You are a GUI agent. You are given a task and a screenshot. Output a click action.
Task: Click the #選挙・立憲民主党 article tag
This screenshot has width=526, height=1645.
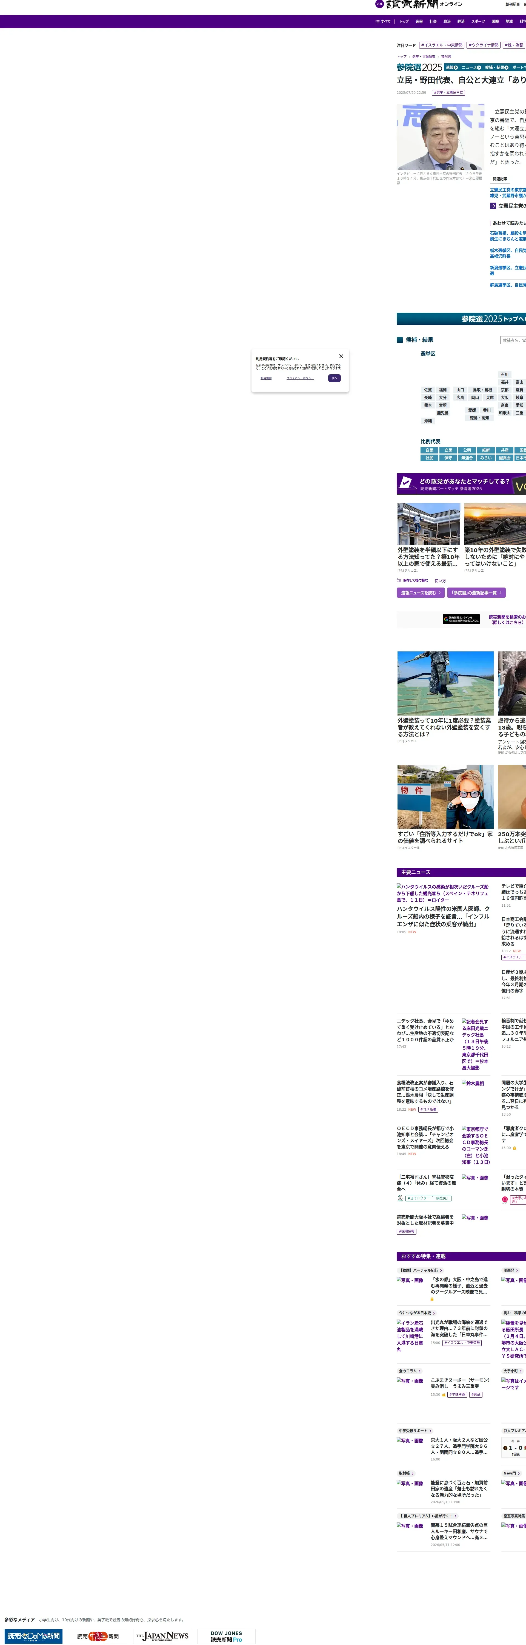coord(448,93)
